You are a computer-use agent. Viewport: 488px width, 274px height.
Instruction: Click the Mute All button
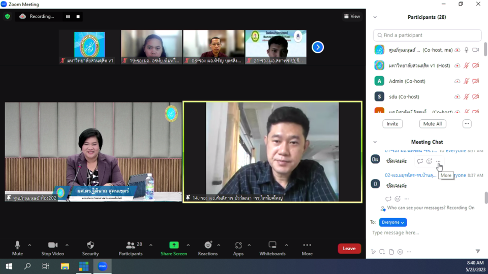[x=433, y=124]
